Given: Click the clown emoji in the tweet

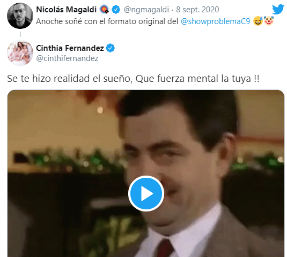Looking at the screenshot, I should (x=269, y=21).
